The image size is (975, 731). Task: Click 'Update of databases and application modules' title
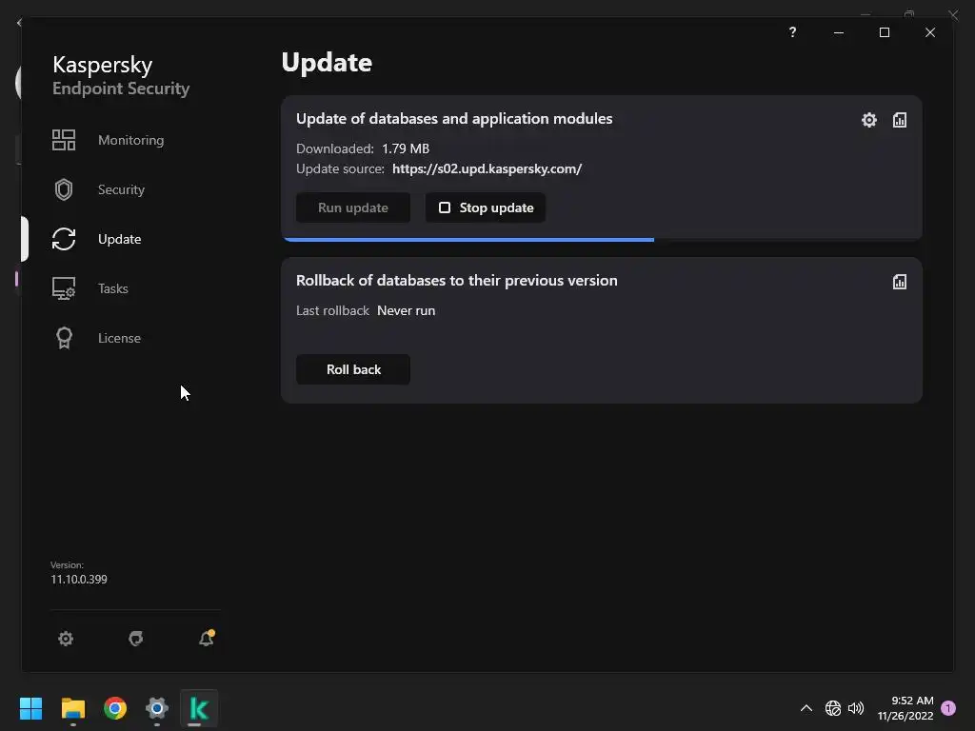tap(454, 119)
